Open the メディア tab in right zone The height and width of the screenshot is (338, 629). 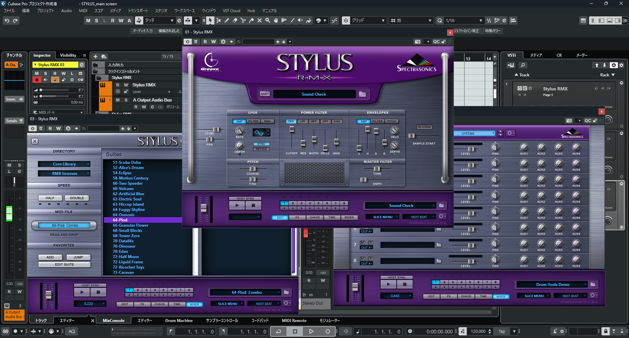536,55
